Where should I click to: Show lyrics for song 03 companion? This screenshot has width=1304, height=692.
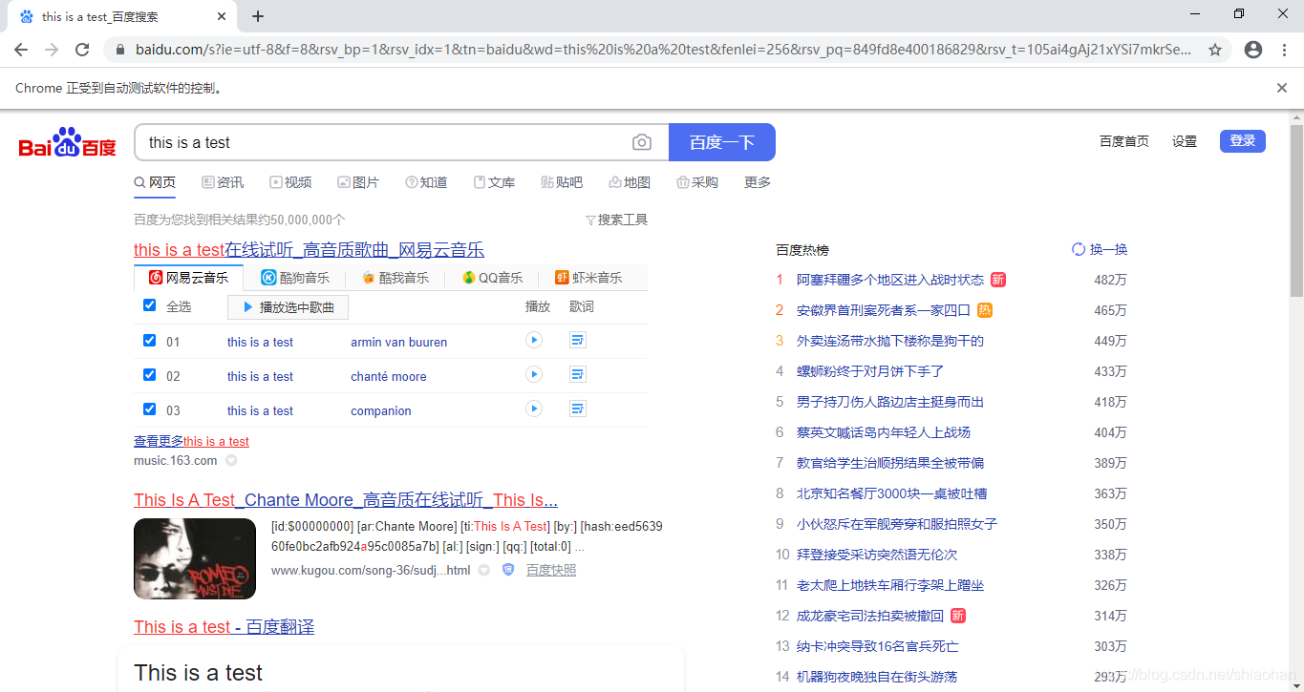[577, 409]
